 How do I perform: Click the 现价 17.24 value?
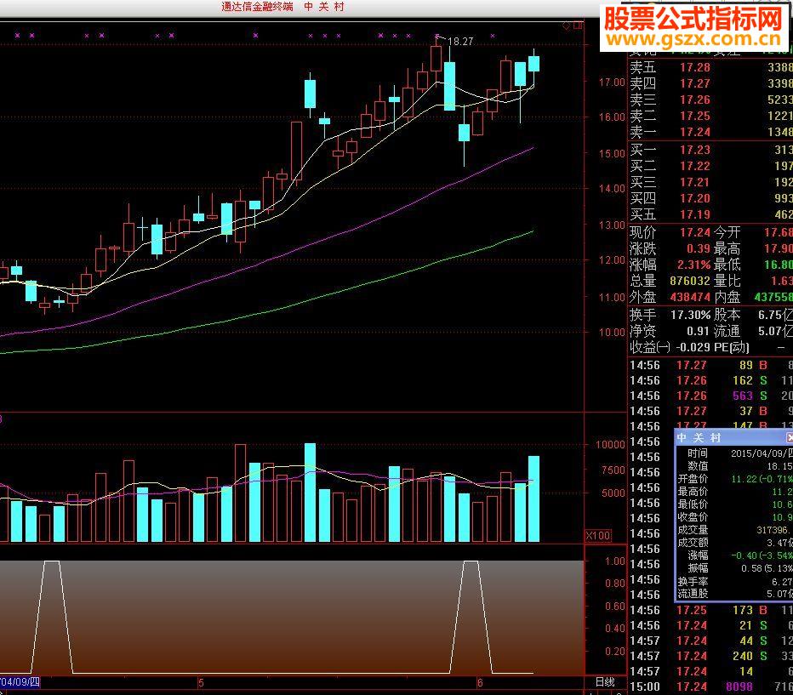(695, 232)
